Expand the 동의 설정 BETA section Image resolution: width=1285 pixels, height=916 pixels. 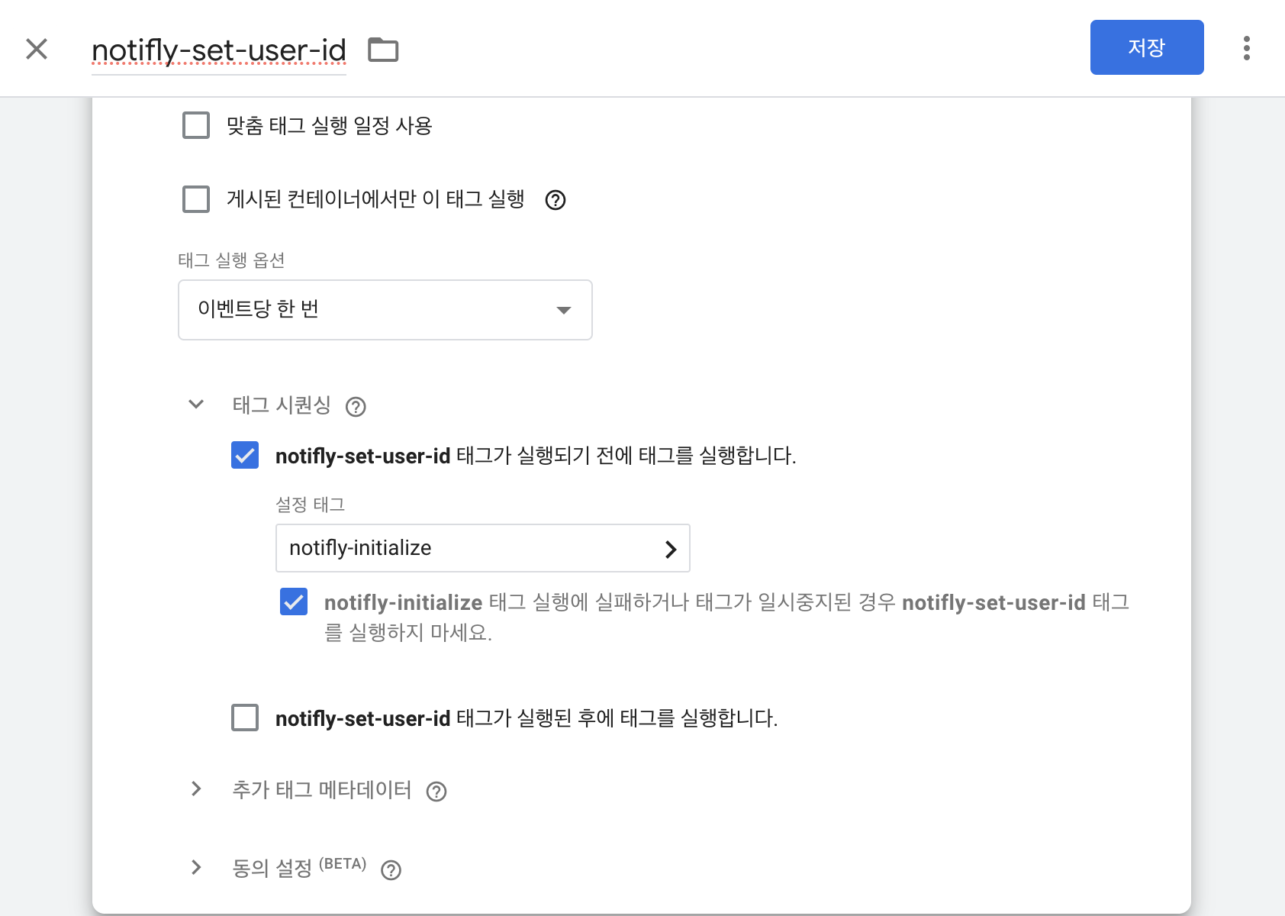195,868
